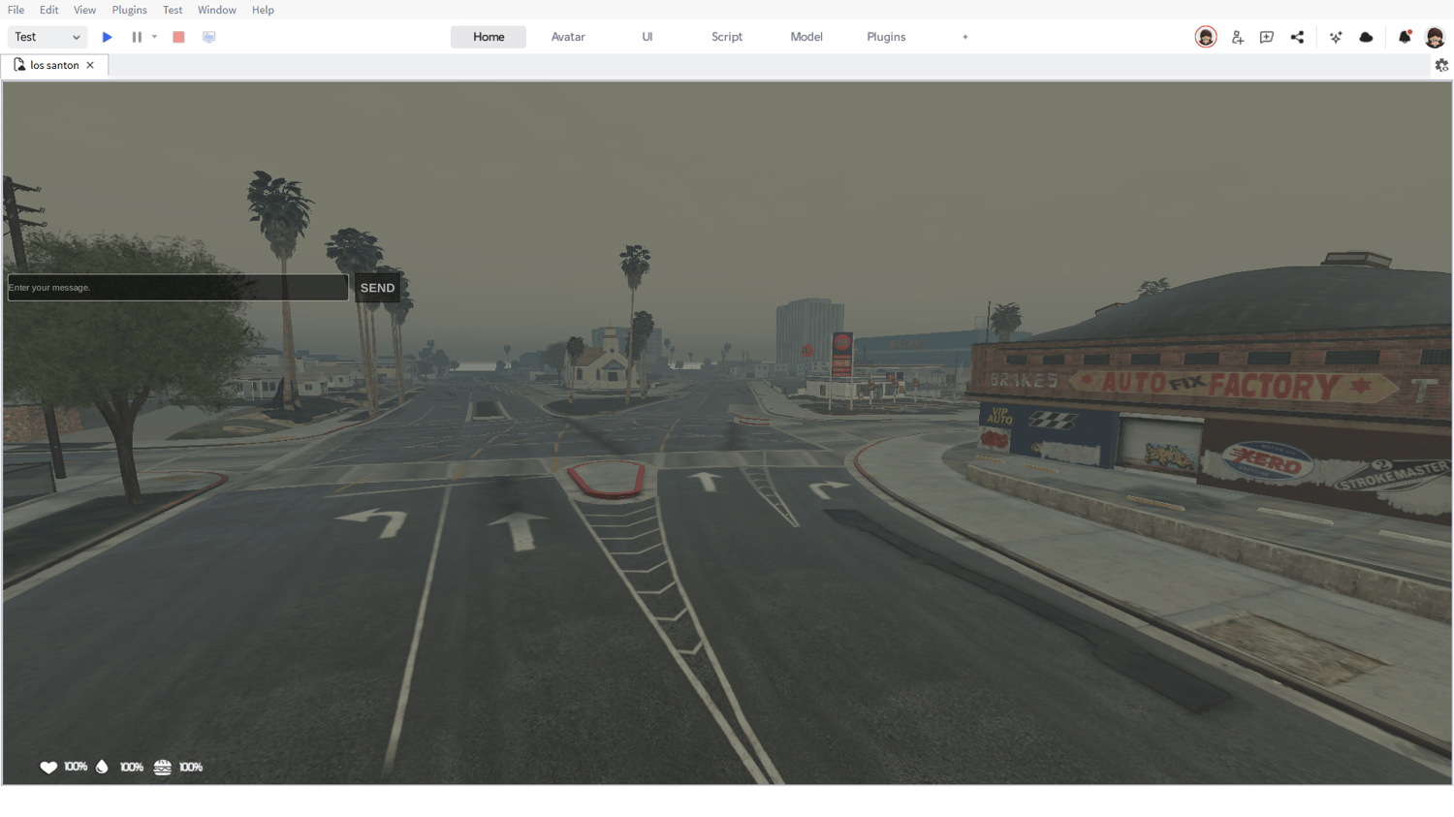Image resolution: width=1454 pixels, height=817 pixels.
Task: Click the 100% value beside the water drop
Action: pos(132,767)
